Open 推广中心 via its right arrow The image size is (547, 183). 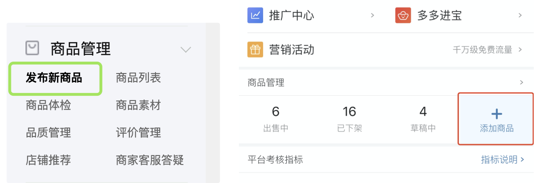tap(372, 16)
